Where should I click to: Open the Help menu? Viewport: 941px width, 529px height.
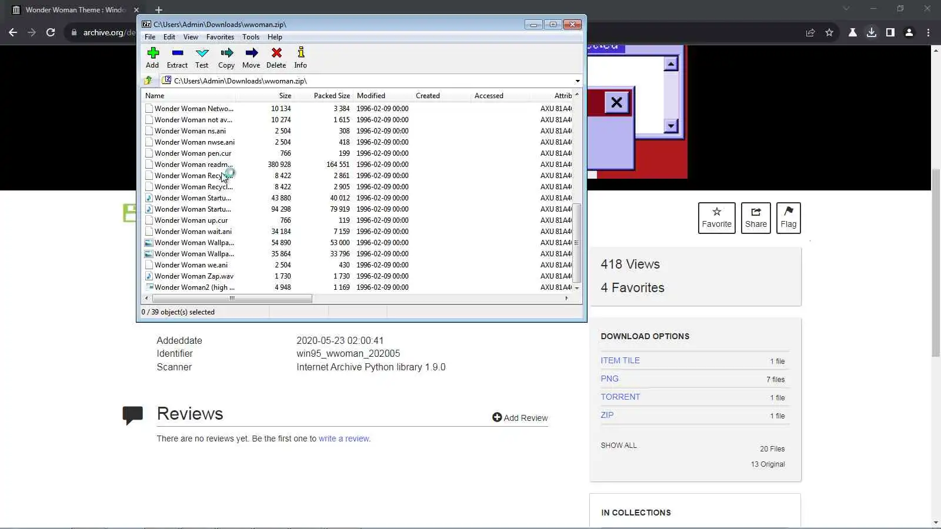click(275, 37)
